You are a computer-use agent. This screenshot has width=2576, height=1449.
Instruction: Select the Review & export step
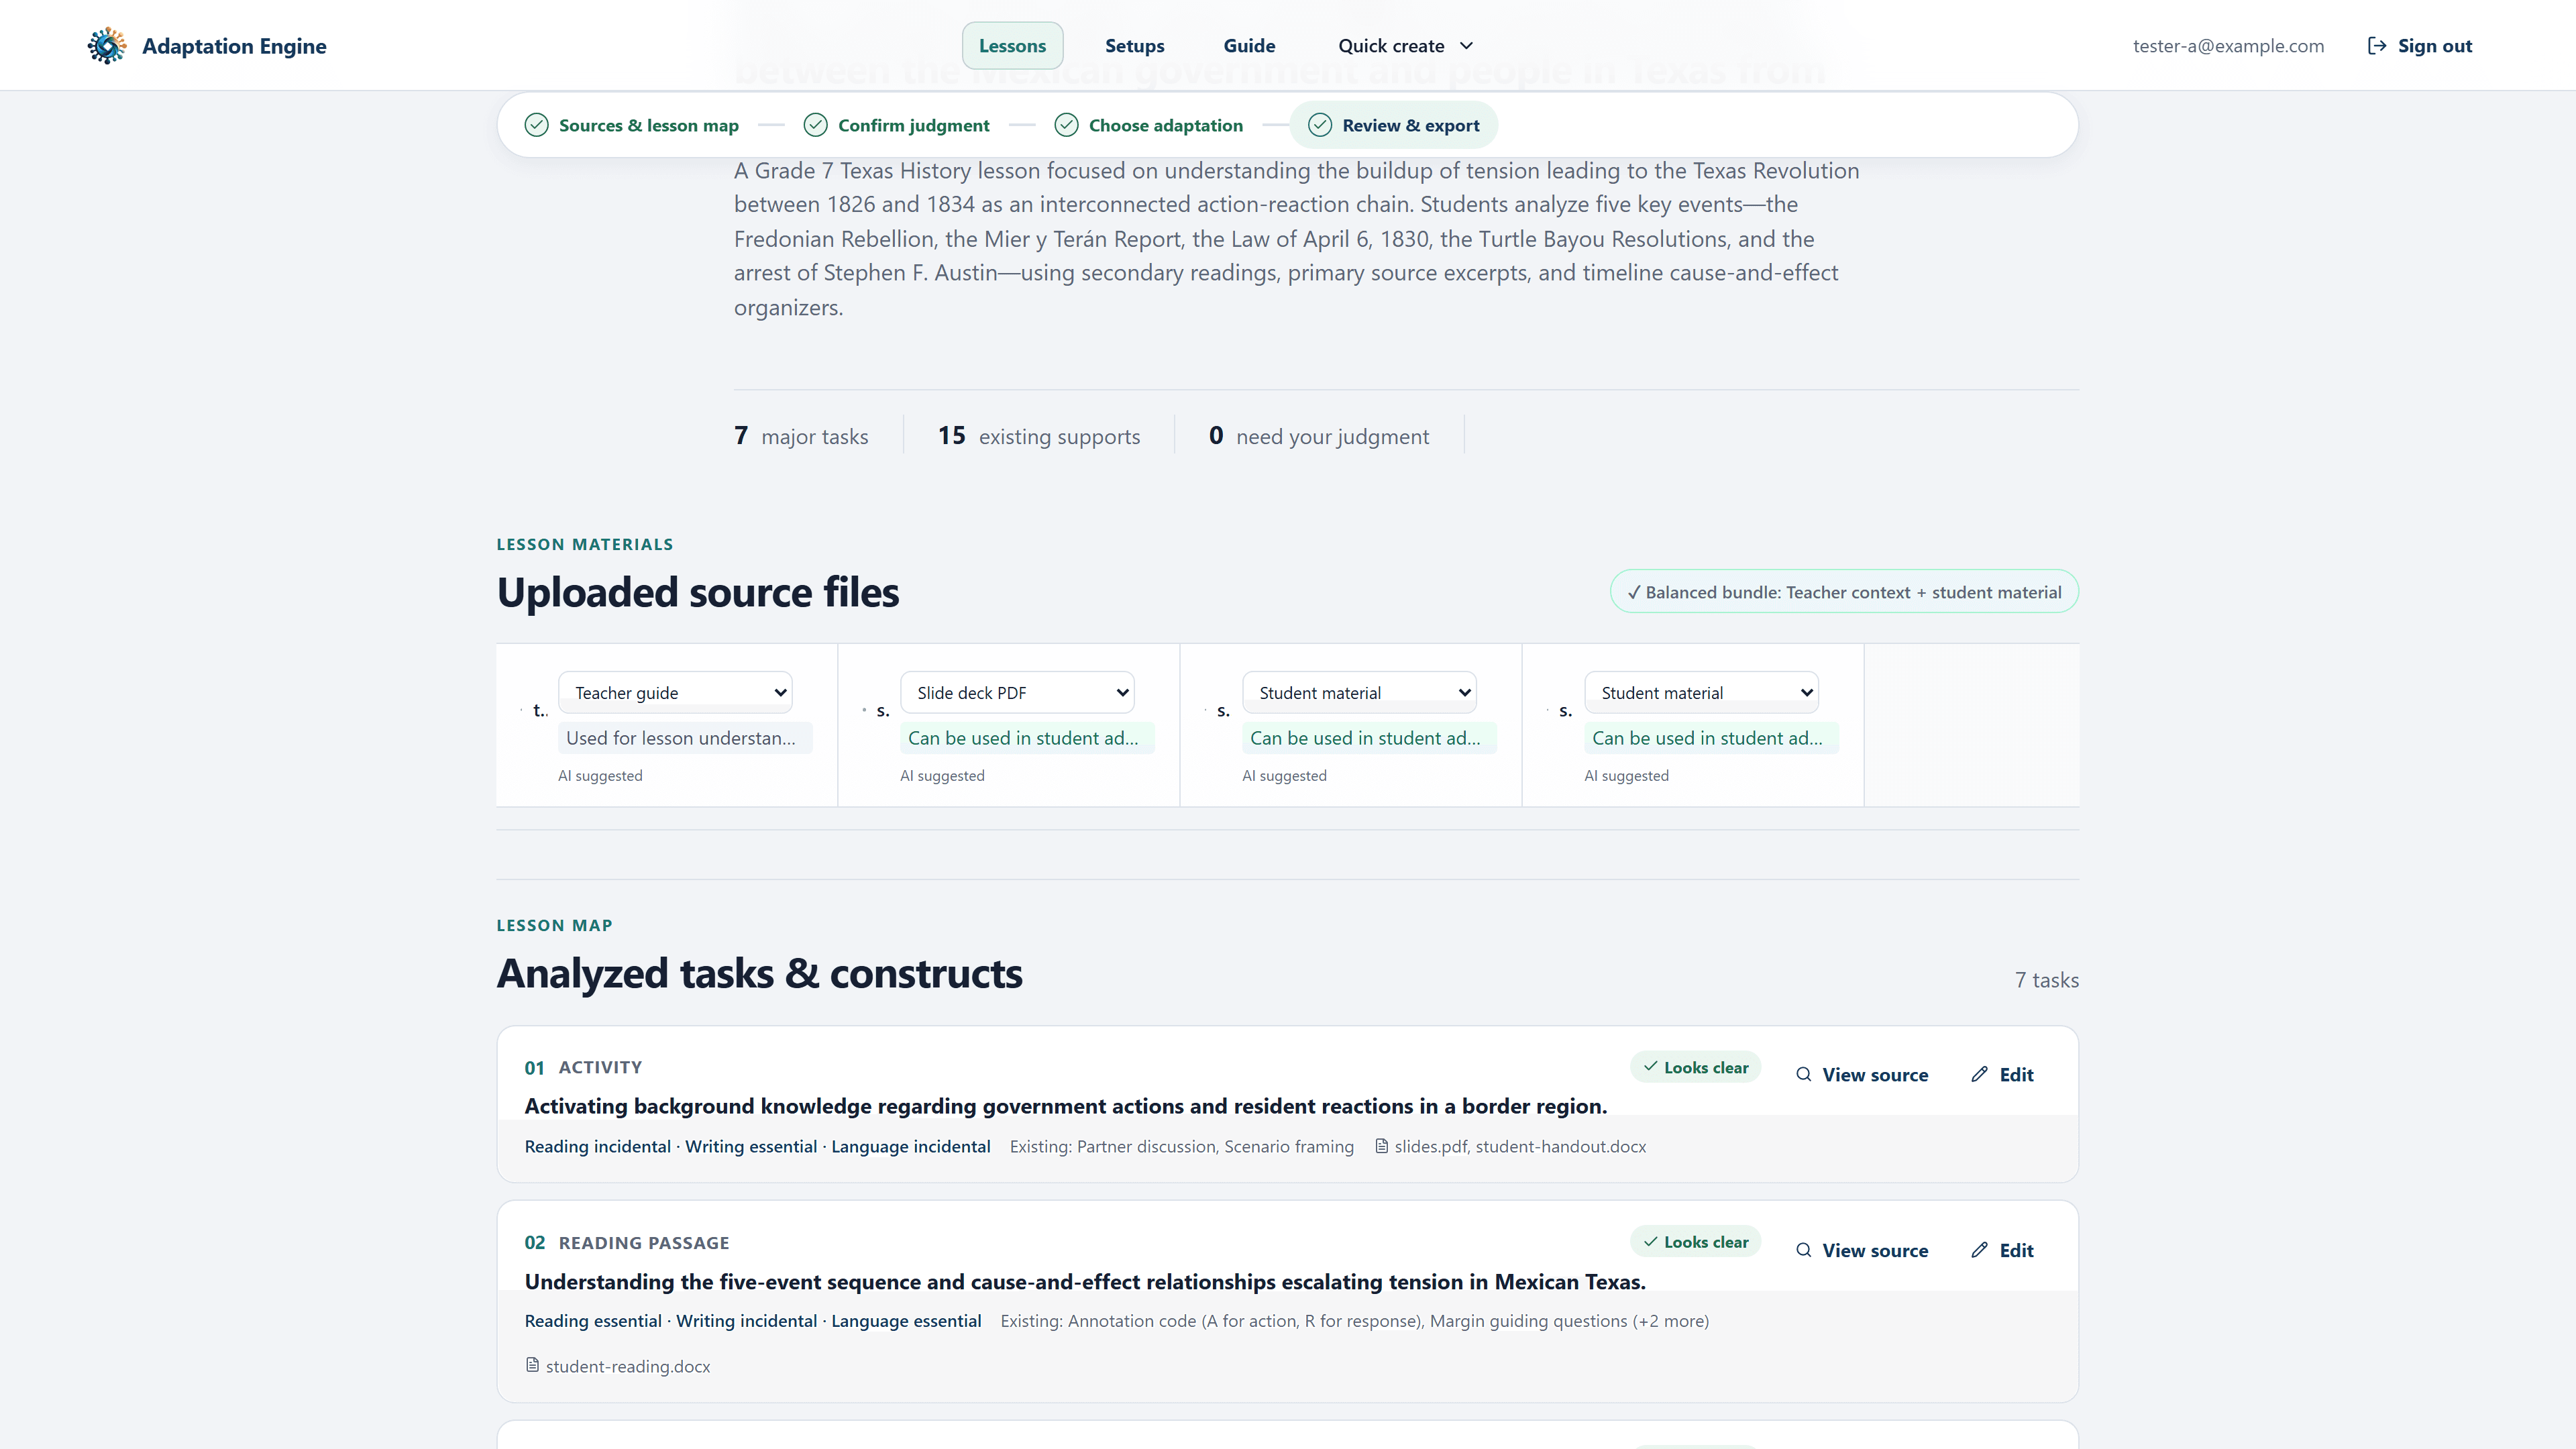coord(1393,125)
